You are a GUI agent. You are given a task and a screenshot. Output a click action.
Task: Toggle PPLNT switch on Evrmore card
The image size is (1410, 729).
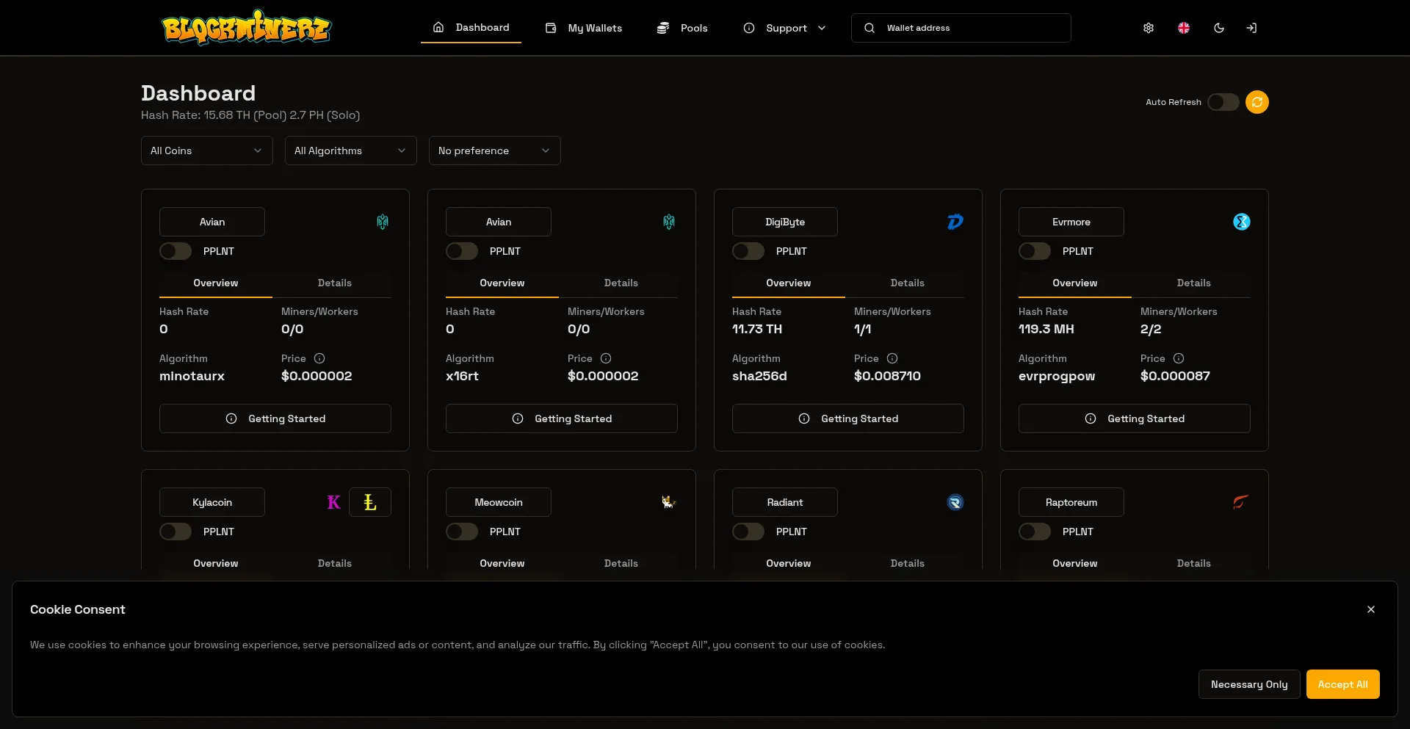coord(1035,251)
